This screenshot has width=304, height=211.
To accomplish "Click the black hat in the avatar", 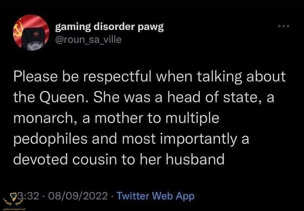I will pyautogui.click(x=33, y=35).
